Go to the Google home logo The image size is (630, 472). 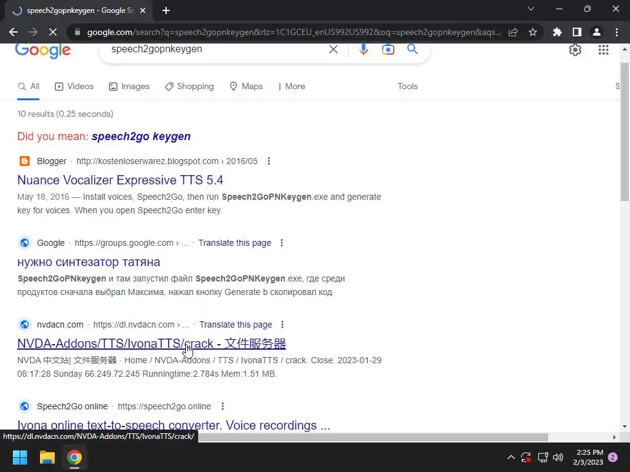tap(42, 50)
